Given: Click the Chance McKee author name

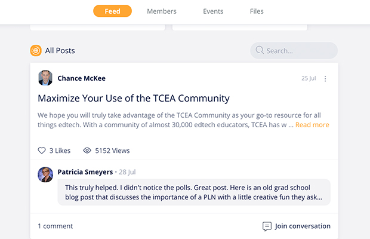Looking at the screenshot, I should (81, 78).
